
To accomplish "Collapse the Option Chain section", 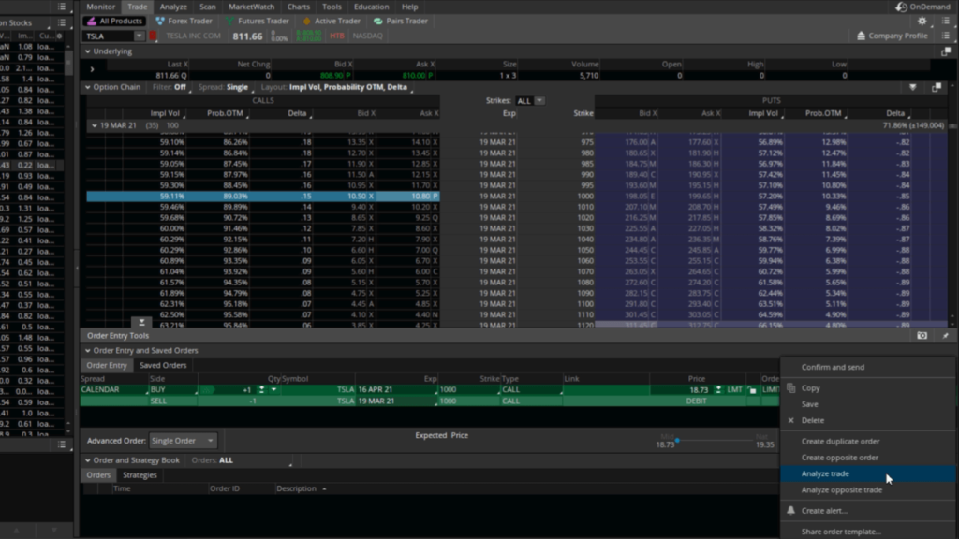I will (x=88, y=87).
